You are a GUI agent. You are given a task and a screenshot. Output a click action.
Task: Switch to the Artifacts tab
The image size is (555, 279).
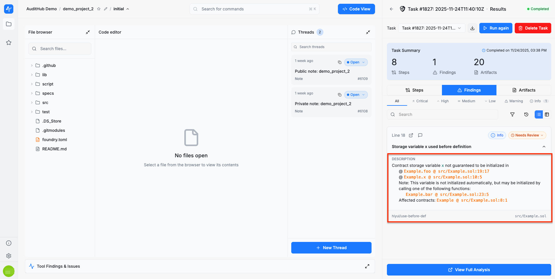pos(524,90)
